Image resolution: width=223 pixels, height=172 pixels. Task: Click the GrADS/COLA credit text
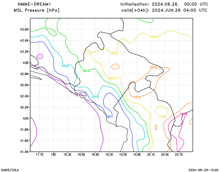pos(10,170)
